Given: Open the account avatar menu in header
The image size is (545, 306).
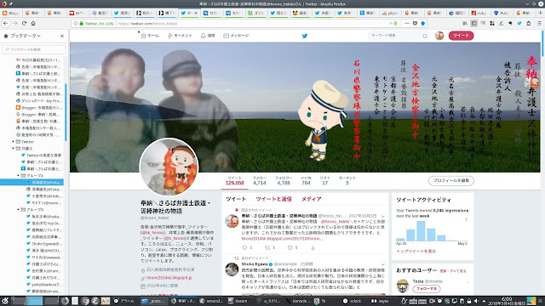Looking at the screenshot, I should click(439, 36).
